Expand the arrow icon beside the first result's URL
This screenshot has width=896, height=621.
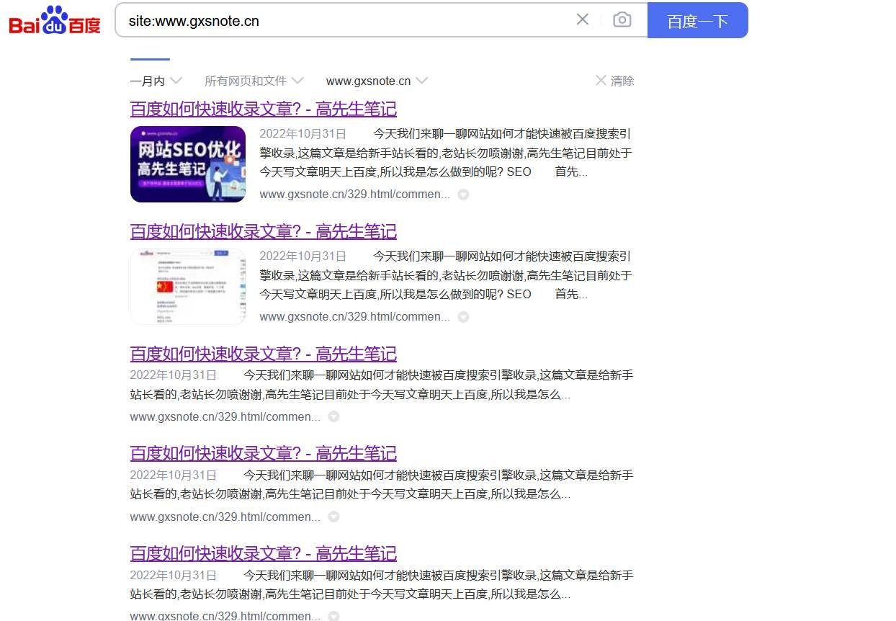(x=464, y=195)
